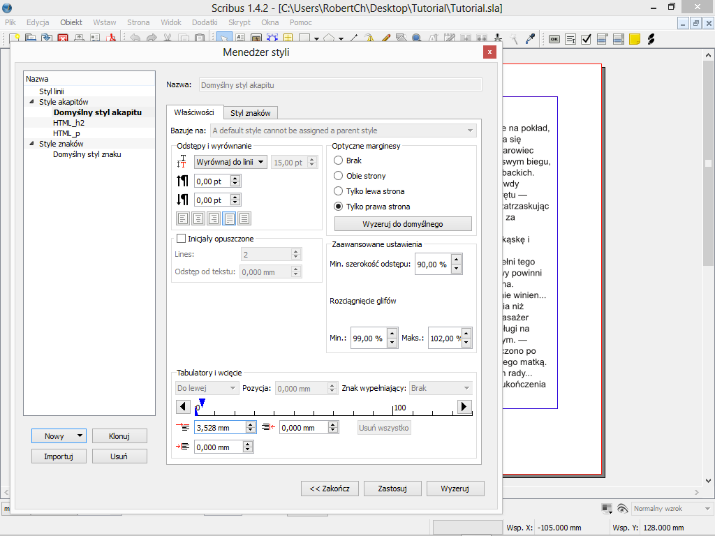Click the blue tab marker on ruler

click(x=202, y=403)
